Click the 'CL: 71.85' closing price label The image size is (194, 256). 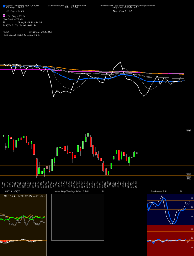[71, 7]
